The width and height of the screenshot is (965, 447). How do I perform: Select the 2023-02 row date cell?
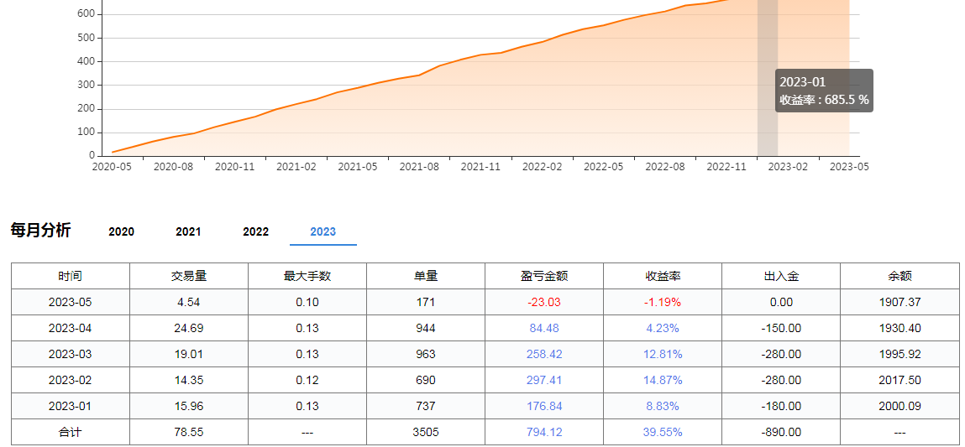click(71, 380)
